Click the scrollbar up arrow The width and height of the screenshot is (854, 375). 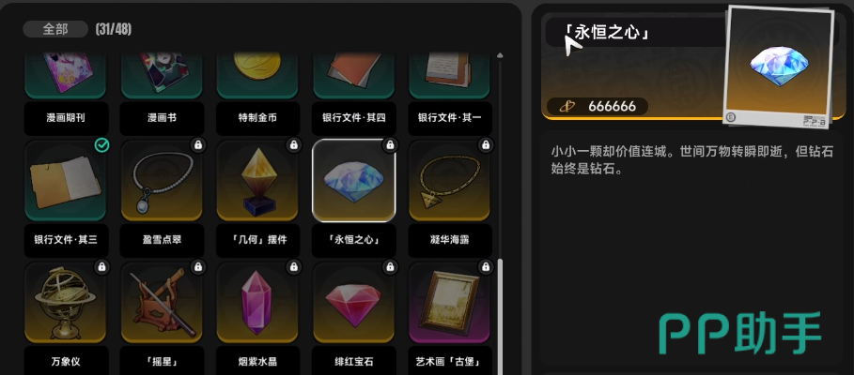pyautogui.click(x=500, y=55)
